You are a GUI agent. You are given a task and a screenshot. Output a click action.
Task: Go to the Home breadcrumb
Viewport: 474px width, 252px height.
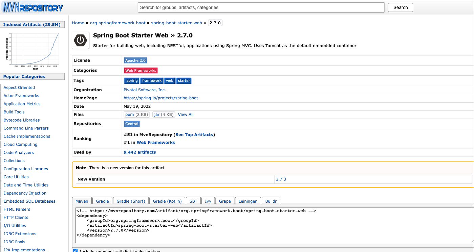tap(78, 23)
